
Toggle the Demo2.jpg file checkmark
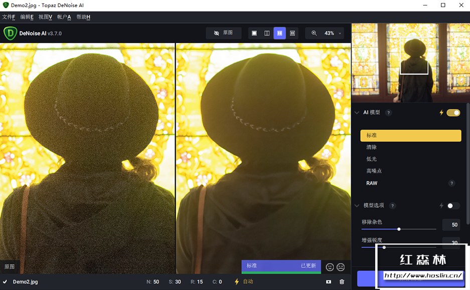(x=5, y=281)
